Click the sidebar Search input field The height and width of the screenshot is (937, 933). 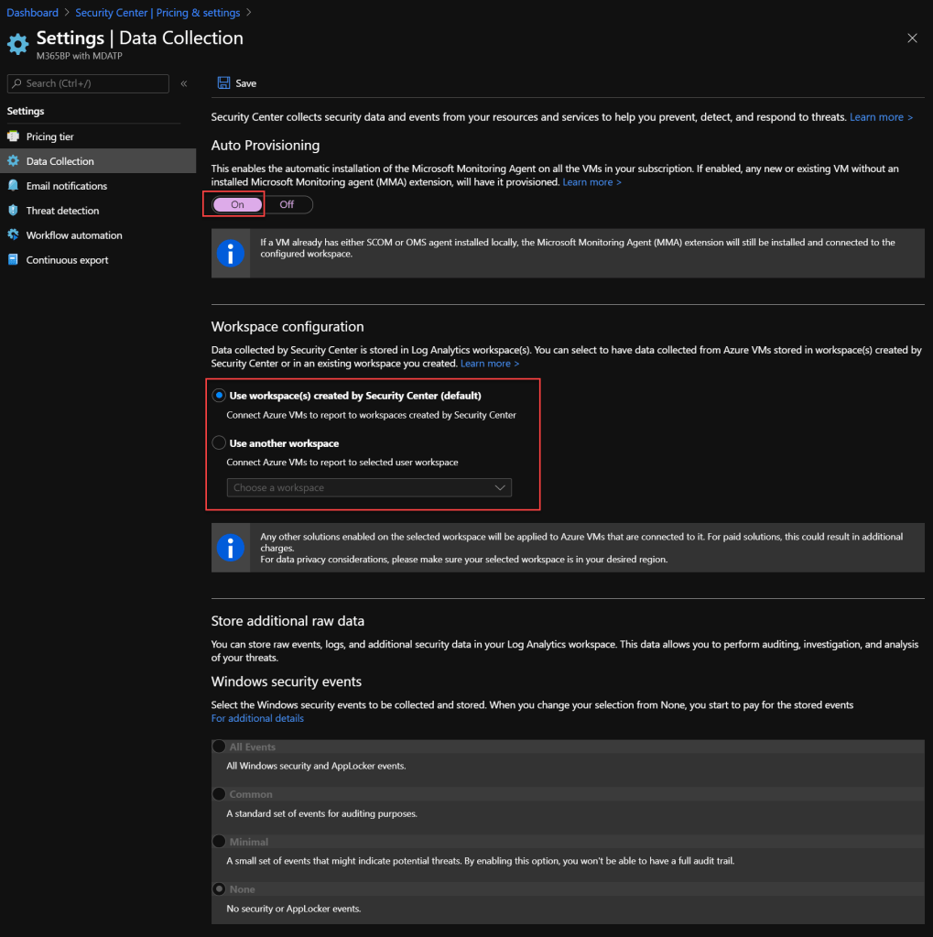click(x=88, y=83)
